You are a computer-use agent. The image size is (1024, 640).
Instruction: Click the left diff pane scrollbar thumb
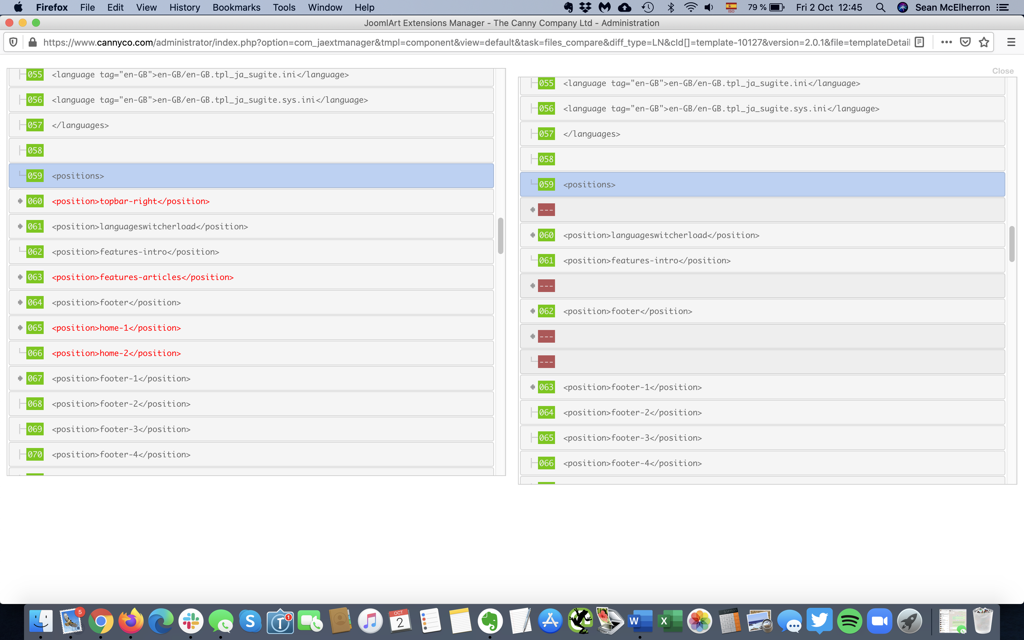pos(501,236)
